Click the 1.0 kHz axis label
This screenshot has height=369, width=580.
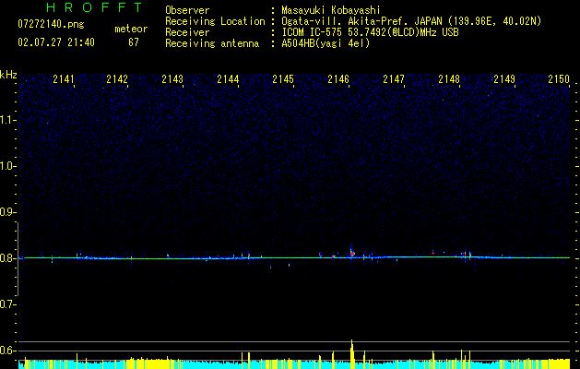click(x=7, y=166)
